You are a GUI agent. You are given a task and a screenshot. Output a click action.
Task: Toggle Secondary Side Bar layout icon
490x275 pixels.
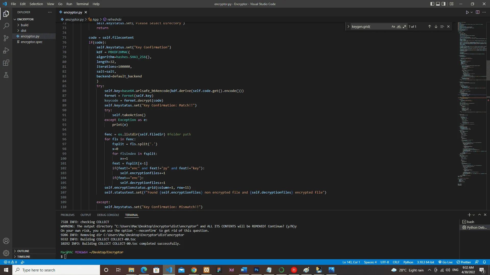tap(444, 4)
